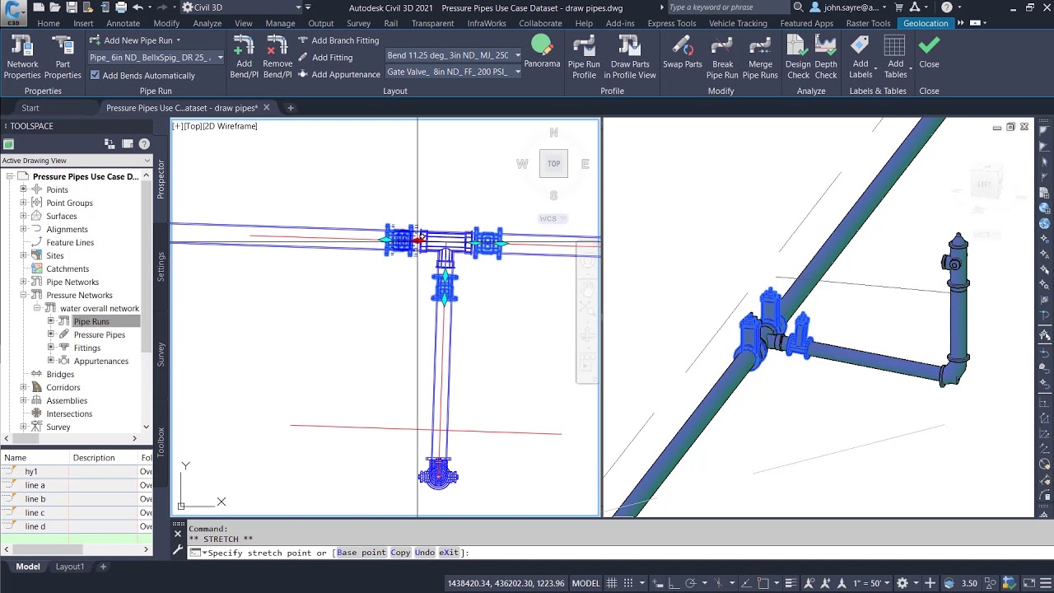Switch to the Start file tab

30,108
